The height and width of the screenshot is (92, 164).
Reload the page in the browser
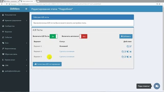7,4
